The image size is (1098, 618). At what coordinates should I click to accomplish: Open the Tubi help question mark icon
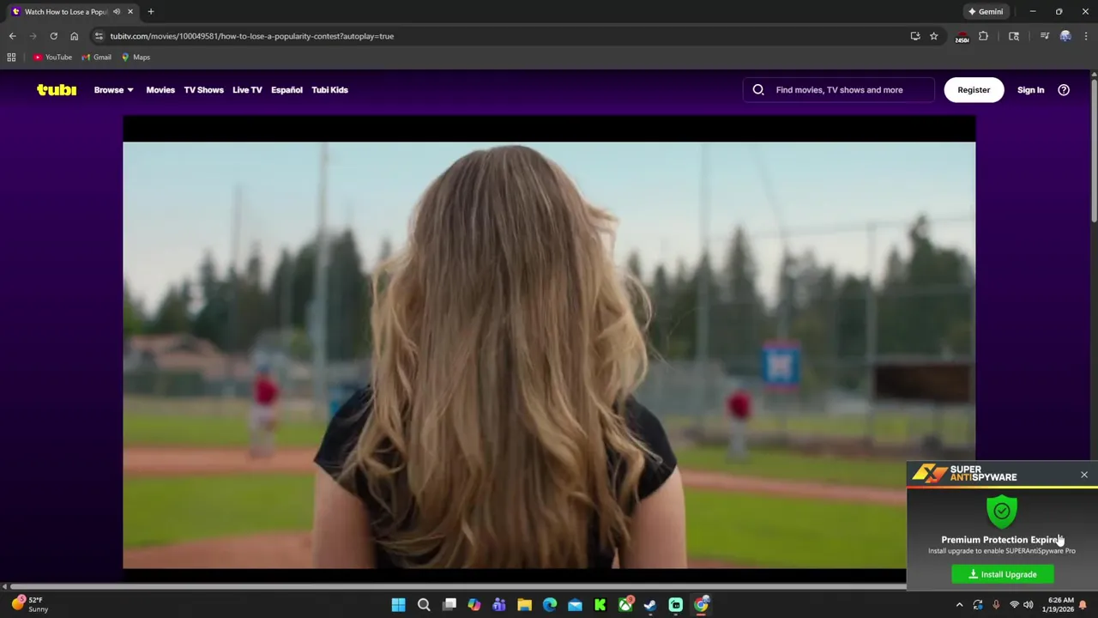[x=1064, y=89]
